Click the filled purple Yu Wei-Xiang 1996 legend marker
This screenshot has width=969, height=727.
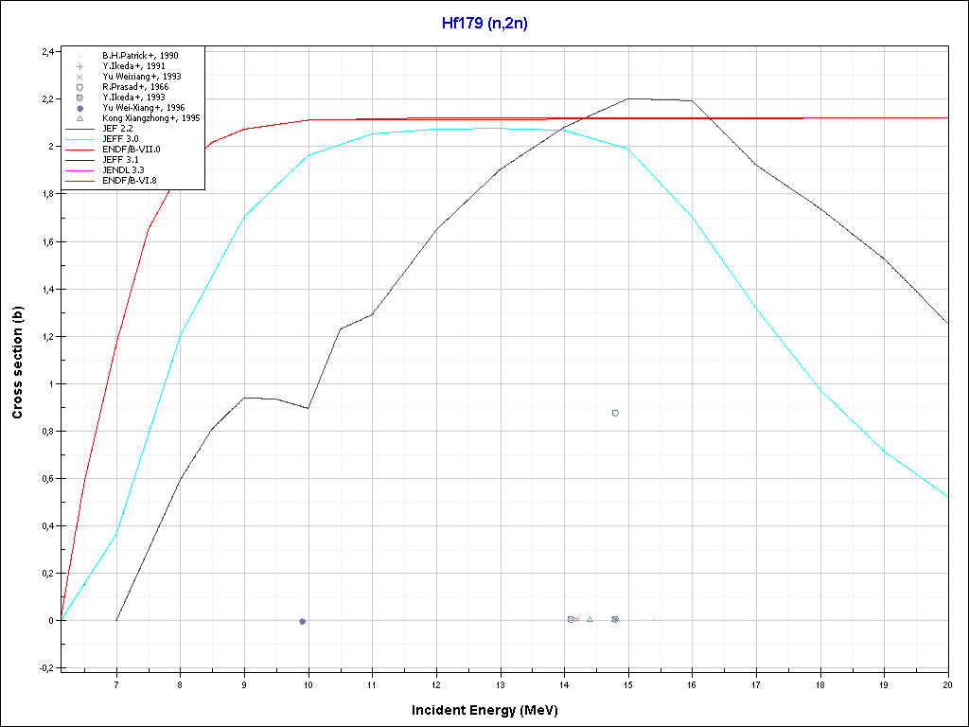(x=80, y=108)
